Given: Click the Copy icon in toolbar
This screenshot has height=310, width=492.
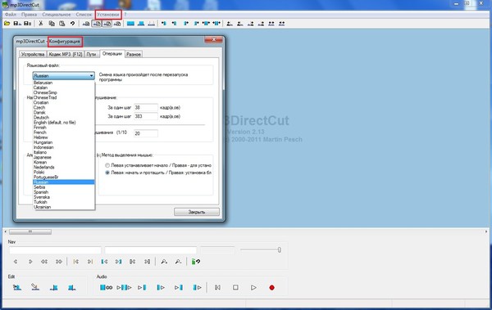Looking at the screenshot, I should pyautogui.click(x=52, y=24).
